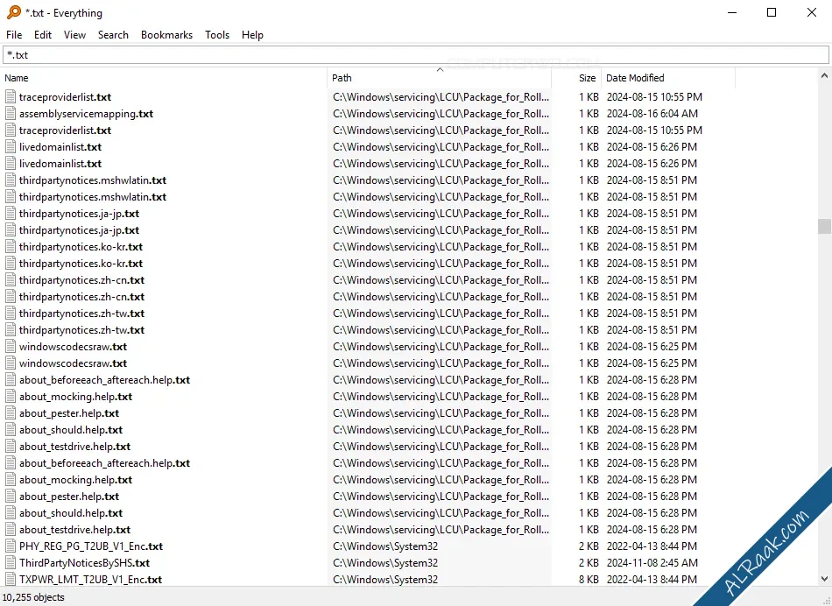The width and height of the screenshot is (832, 606).
Task: Click the path cell of assemblyservicemapping.txt
Action: click(x=441, y=114)
